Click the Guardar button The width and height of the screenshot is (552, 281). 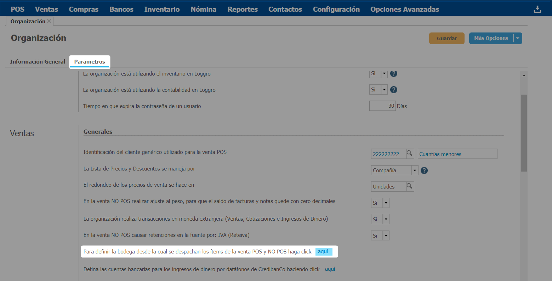(x=446, y=38)
